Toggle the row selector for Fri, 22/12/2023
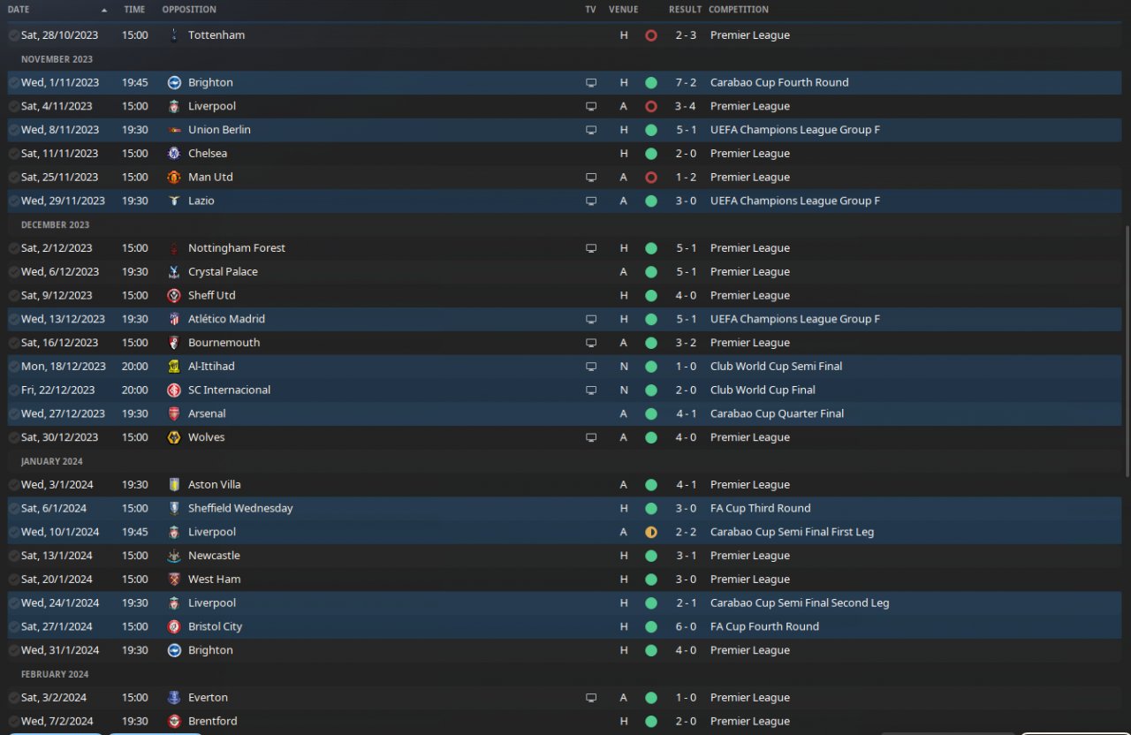1131x735 pixels. click(x=13, y=390)
